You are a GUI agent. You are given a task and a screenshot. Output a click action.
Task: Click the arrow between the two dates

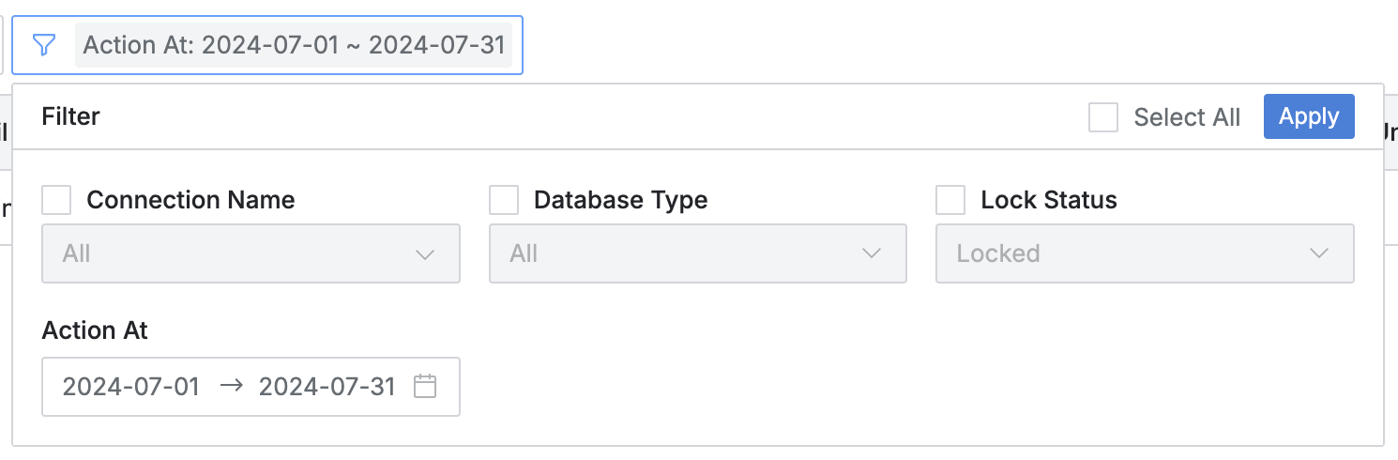pyautogui.click(x=231, y=386)
